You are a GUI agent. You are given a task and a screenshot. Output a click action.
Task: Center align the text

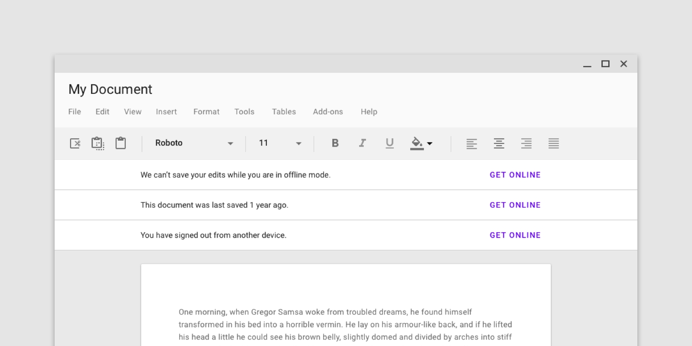(x=499, y=143)
